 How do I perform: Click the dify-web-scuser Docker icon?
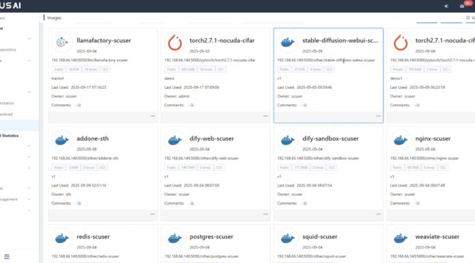pyautogui.click(x=175, y=140)
